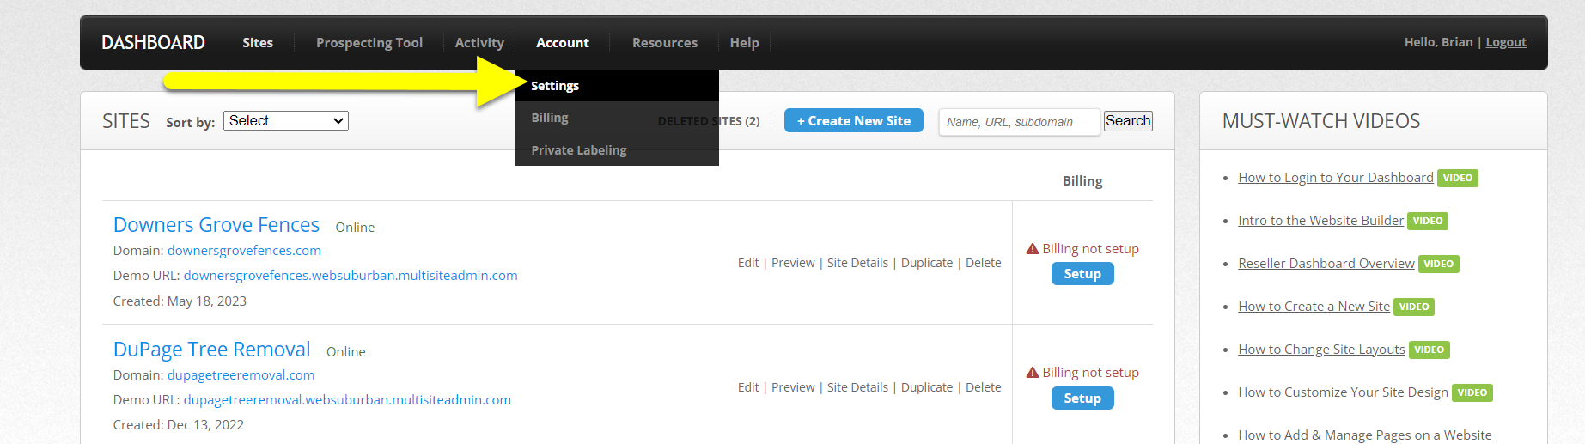The height and width of the screenshot is (444, 1585).
Task: Open the Prospecting Tool menu
Action: [x=369, y=42]
